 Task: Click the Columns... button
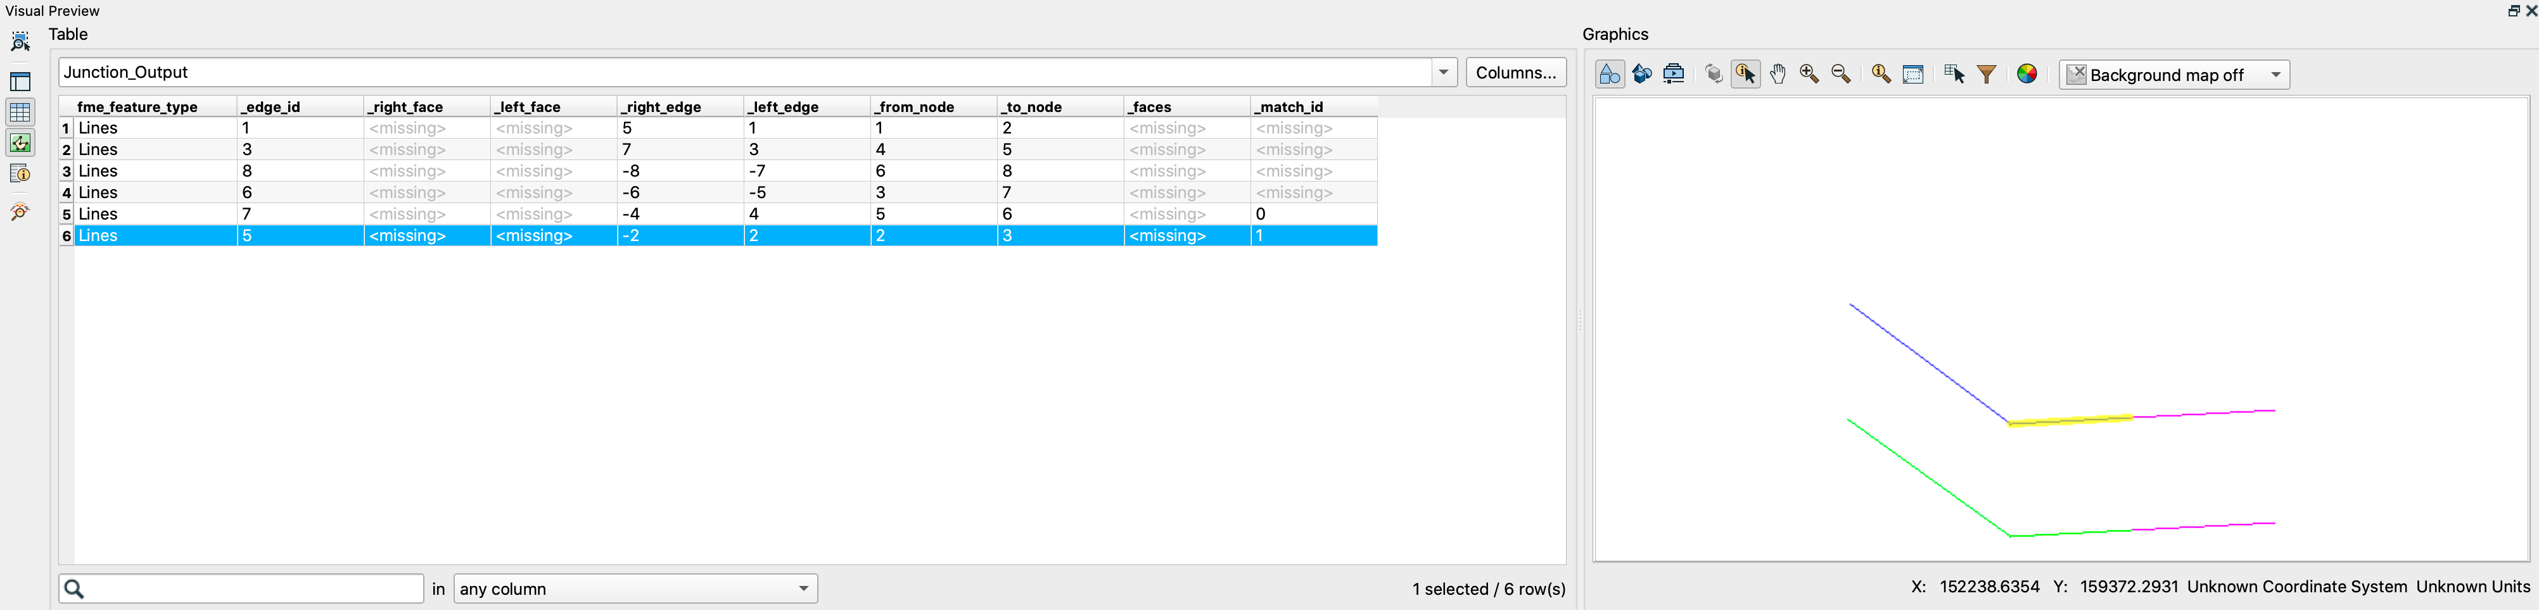pos(1516,72)
